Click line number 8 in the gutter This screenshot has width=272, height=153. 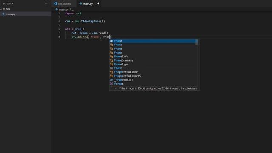click(59, 37)
